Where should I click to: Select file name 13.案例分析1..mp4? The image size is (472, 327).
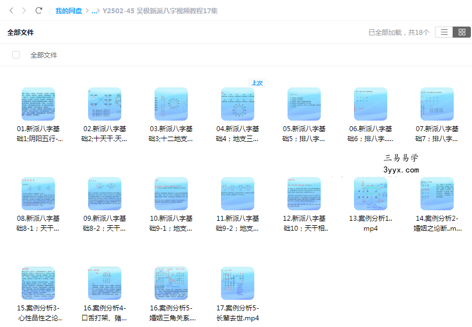point(371,224)
